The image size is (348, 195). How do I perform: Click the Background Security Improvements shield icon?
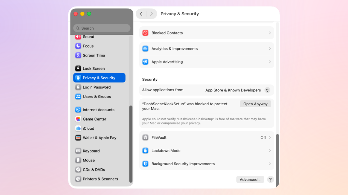click(145, 164)
